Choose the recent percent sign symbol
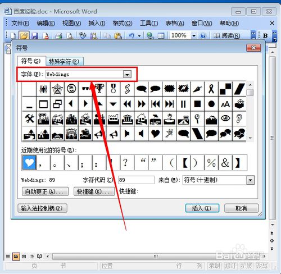 pyautogui.click(x=211, y=162)
